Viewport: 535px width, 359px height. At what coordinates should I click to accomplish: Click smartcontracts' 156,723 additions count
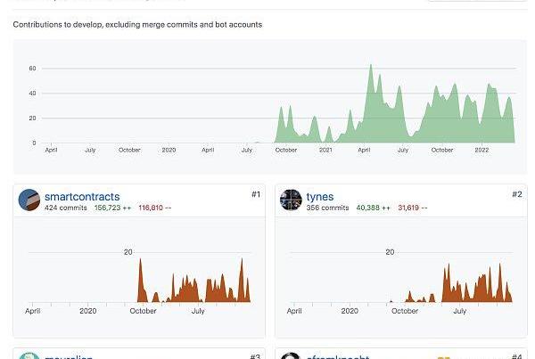click(x=113, y=208)
